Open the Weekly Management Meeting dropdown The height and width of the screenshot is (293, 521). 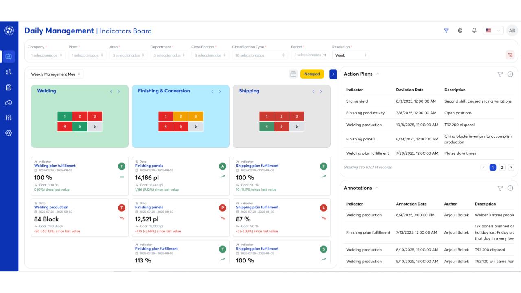(55, 74)
